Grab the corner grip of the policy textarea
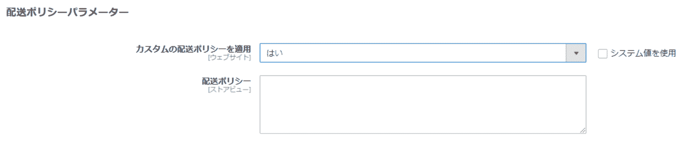The width and height of the screenshot is (692, 159). [x=583, y=130]
